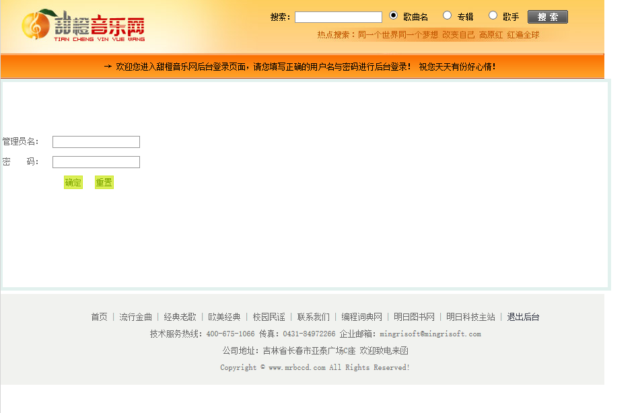Open the 经典老歌 footer link

(180, 317)
